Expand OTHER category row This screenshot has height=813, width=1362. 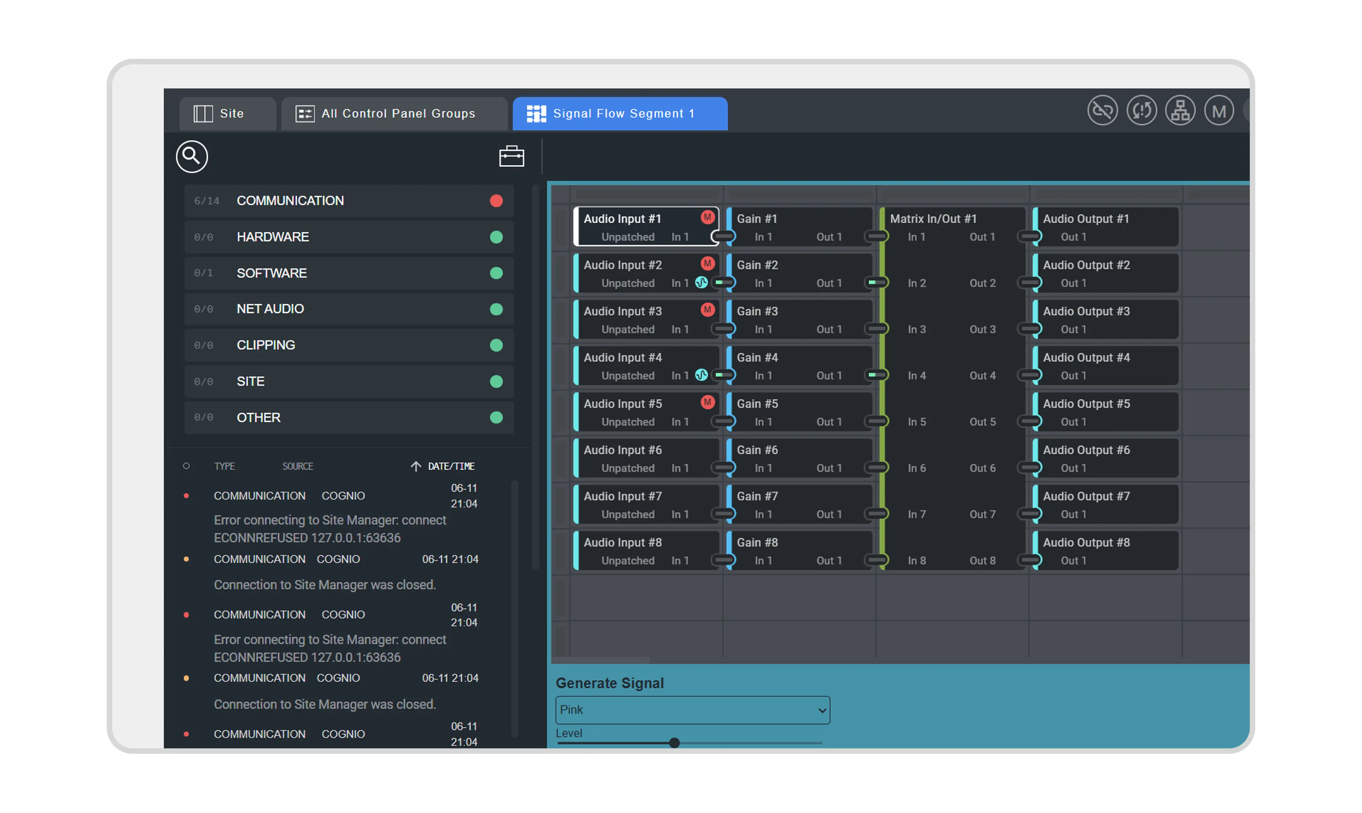(x=349, y=418)
